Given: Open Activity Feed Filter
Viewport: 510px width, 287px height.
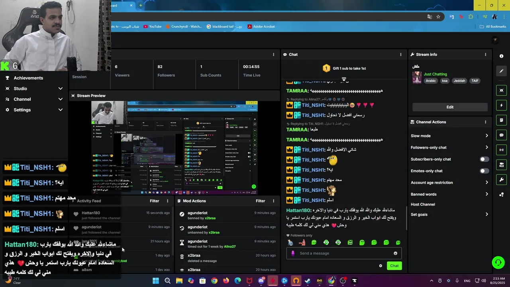Looking at the screenshot, I should tap(155, 201).
